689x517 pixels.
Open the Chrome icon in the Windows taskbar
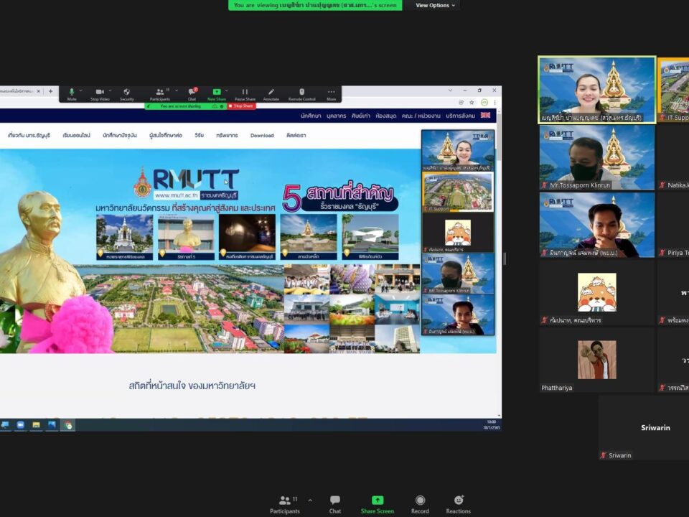click(67, 424)
